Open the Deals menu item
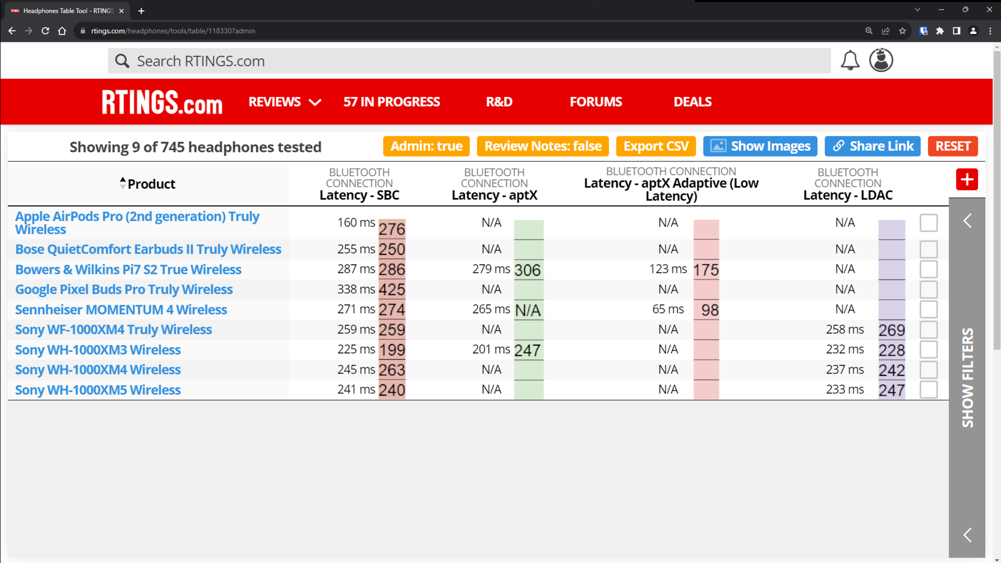This screenshot has height=563, width=1001. (x=692, y=102)
